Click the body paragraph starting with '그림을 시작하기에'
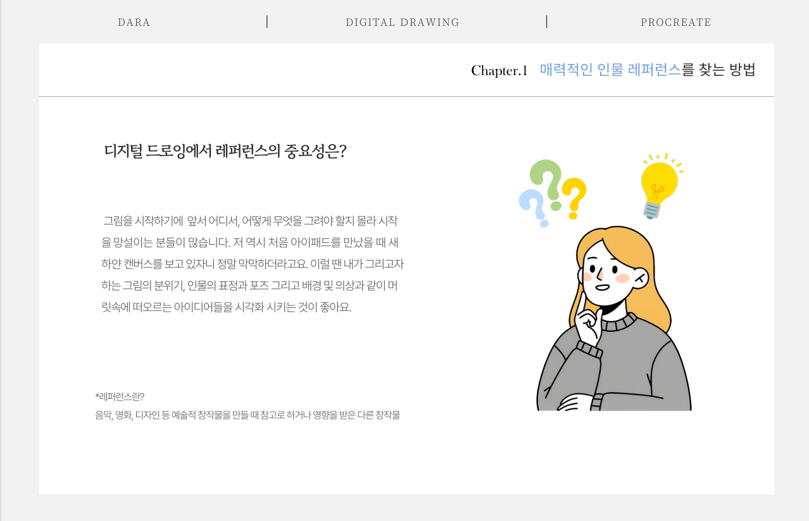 tap(252, 264)
